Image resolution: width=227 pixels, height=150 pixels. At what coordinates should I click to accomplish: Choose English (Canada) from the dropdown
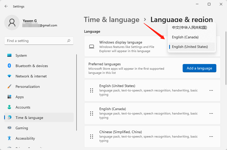(x=184, y=37)
